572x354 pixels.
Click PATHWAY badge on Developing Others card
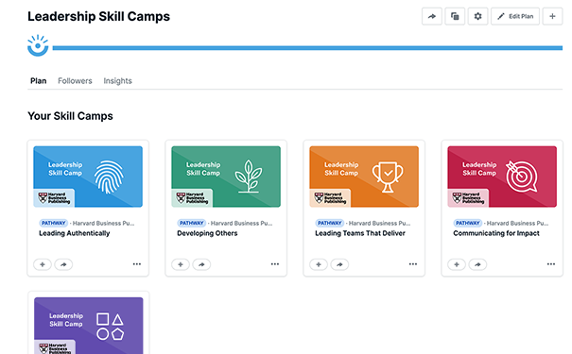pos(192,223)
